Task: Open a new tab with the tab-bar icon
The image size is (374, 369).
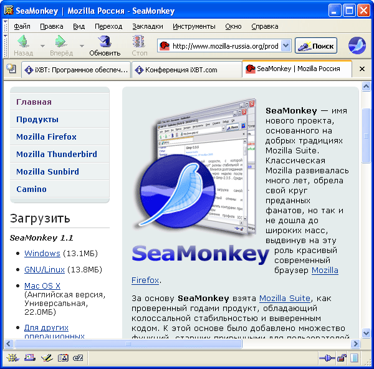Action: pyautogui.click(x=11, y=69)
